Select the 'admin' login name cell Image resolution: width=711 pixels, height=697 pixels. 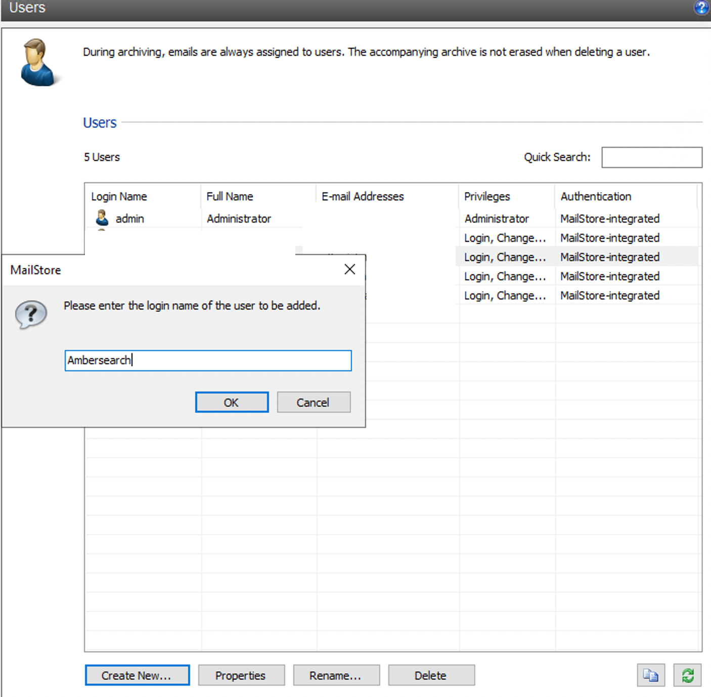click(x=130, y=219)
